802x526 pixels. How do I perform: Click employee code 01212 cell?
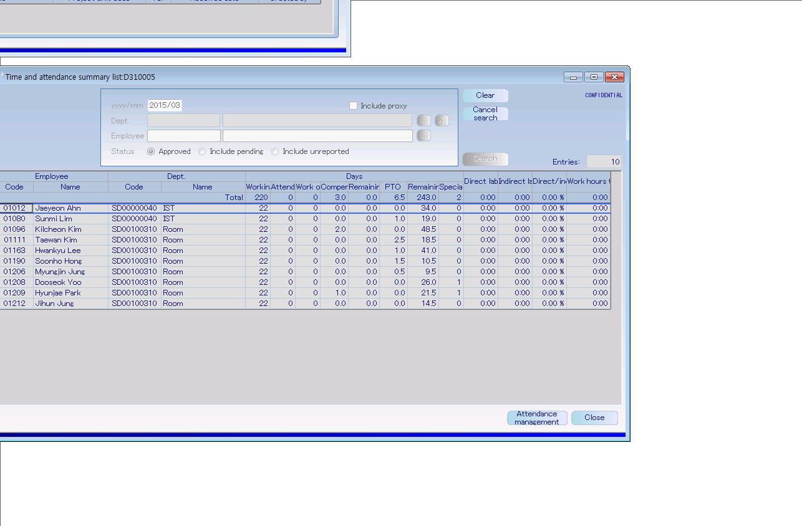tap(16, 304)
